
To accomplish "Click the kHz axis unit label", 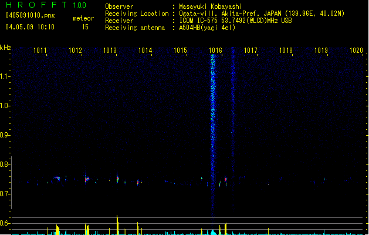I will coord(5,48).
